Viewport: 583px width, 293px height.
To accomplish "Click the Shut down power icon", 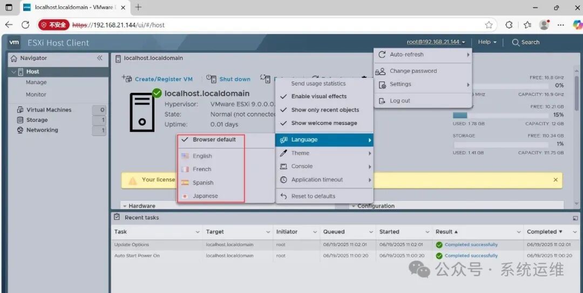I will pos(211,78).
